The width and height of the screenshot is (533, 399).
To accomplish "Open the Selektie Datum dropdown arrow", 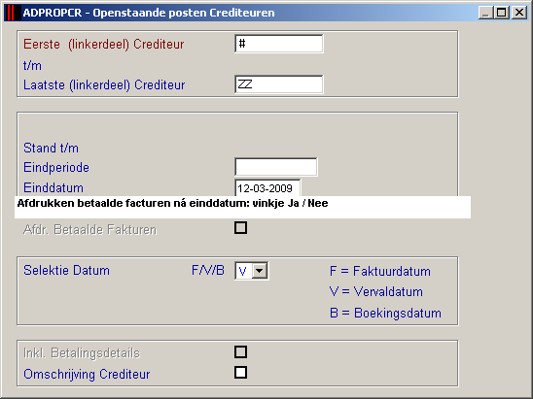I will (x=260, y=271).
